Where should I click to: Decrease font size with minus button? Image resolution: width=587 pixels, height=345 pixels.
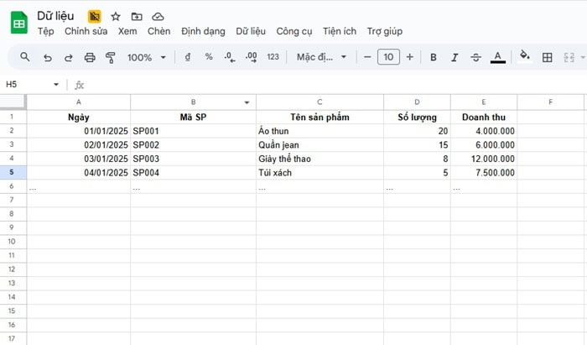pos(367,57)
